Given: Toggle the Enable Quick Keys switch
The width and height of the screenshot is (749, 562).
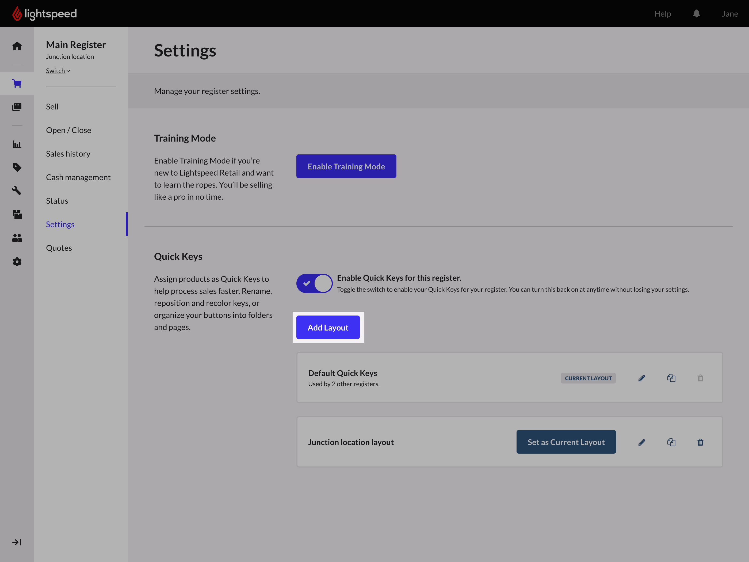Looking at the screenshot, I should (314, 283).
